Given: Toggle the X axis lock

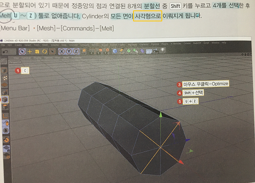Looking at the screenshot, I should pyautogui.click(x=61, y=51).
